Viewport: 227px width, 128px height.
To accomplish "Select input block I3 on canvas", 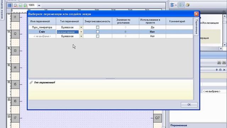I will (15, 51).
